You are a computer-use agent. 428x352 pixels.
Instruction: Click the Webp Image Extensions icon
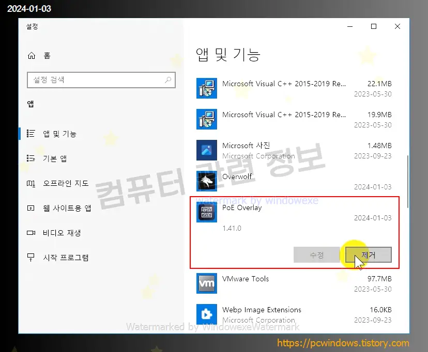[x=207, y=314]
